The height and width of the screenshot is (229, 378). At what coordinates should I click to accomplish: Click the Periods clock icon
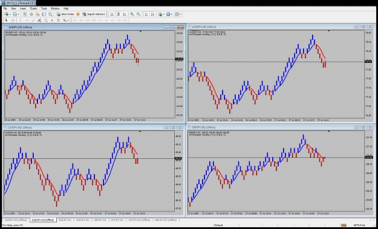coord(168,15)
